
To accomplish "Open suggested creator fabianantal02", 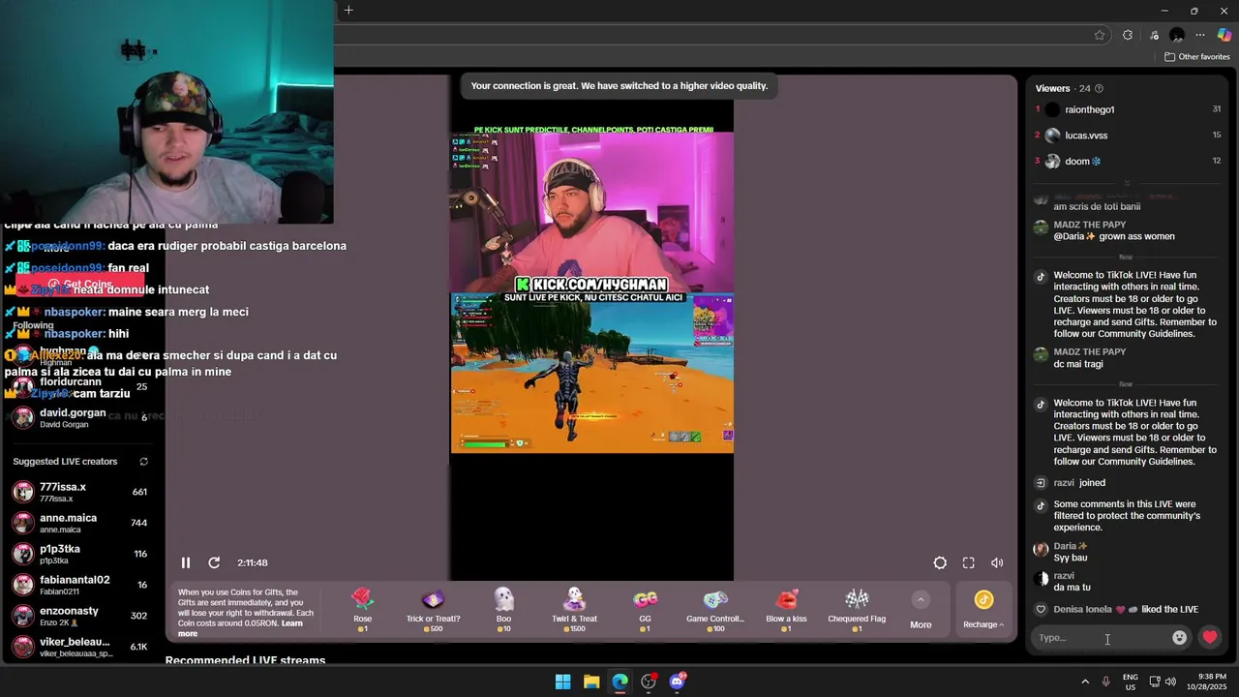I will (x=80, y=585).
